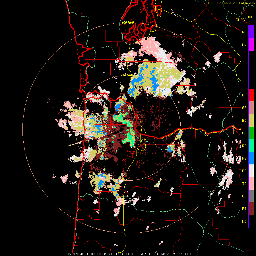
Task: Click the BI legend label
Action: (244, 209)
